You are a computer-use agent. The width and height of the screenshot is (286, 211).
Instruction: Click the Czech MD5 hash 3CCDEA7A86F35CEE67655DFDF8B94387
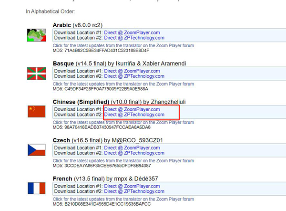click(x=108, y=166)
